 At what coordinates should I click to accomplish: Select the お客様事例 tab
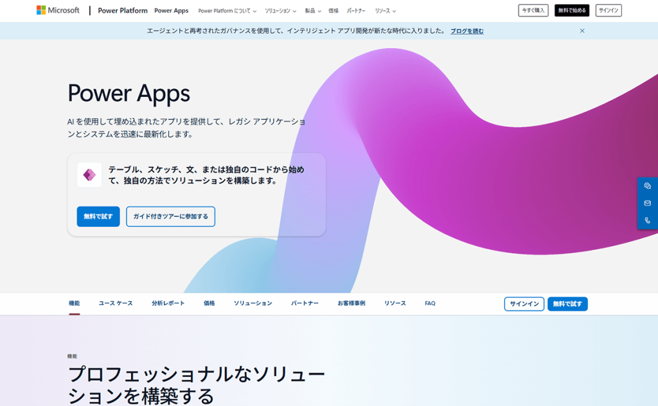pyautogui.click(x=351, y=303)
